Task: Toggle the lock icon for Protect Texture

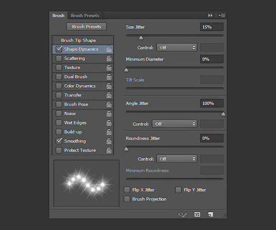Action: [x=109, y=150]
